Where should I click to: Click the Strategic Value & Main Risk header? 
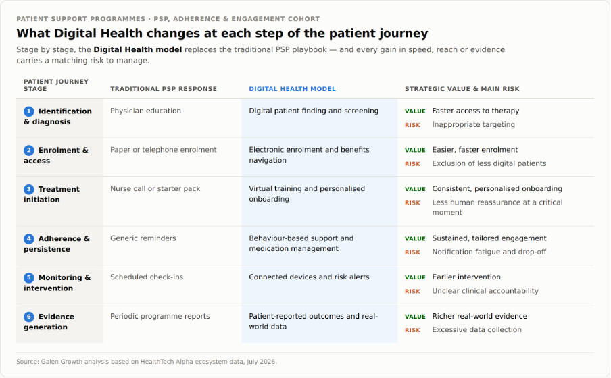[x=462, y=89]
